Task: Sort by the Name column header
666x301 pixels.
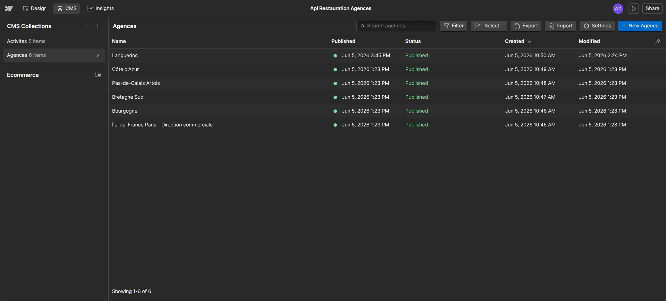Action: (119, 41)
